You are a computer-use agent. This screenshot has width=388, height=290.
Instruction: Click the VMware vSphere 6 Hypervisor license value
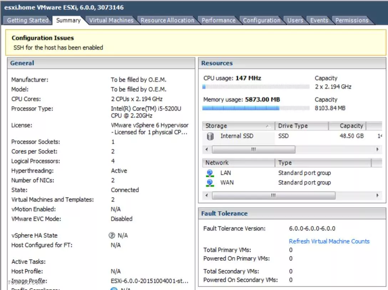(x=149, y=129)
